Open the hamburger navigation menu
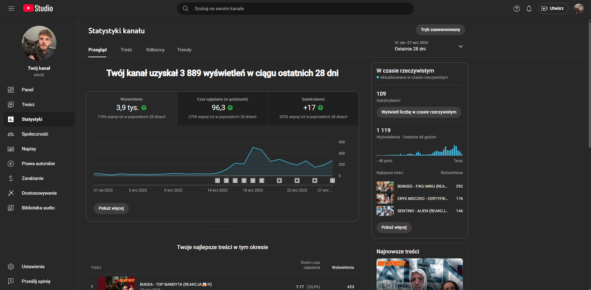The height and width of the screenshot is (290, 591). [x=11, y=9]
